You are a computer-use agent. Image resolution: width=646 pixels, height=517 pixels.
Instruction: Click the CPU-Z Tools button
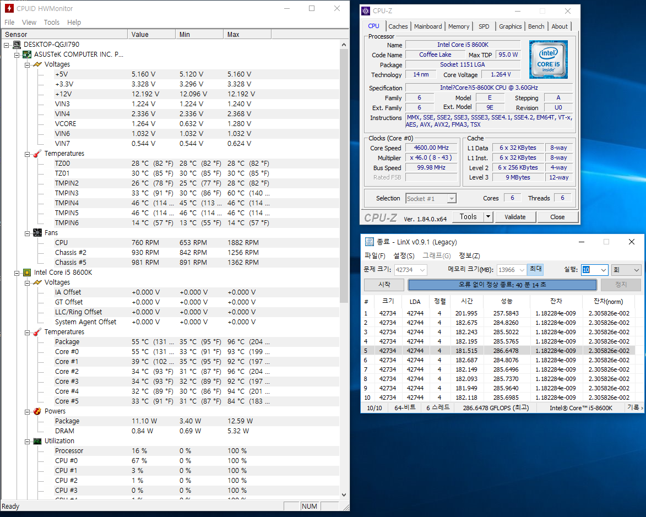tap(468, 217)
